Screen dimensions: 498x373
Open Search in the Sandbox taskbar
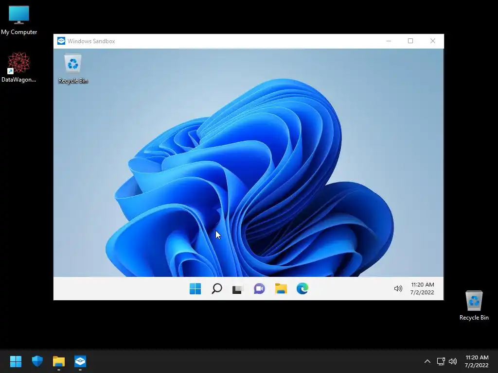(x=216, y=288)
